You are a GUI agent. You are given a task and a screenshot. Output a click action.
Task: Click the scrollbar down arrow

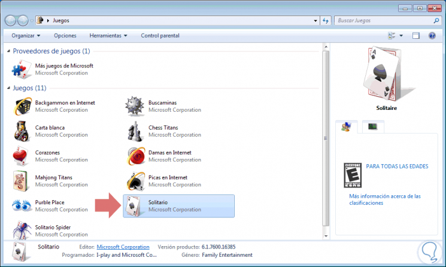pos(326,236)
